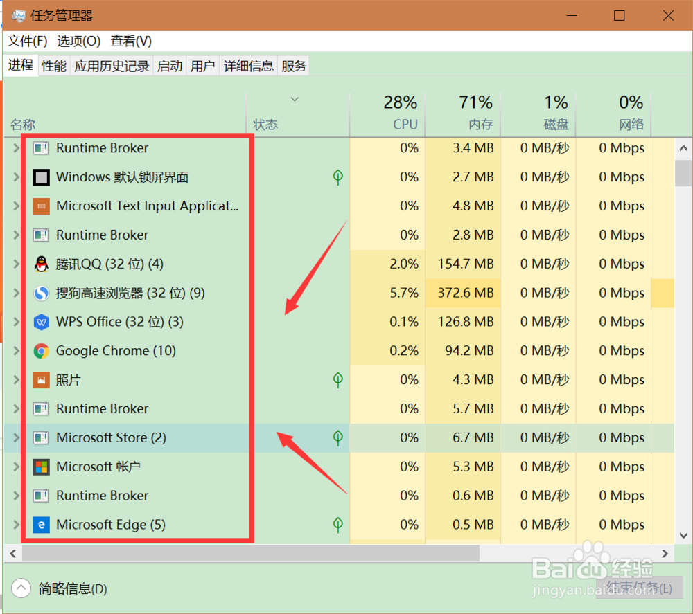Open the 选项(O) menu
693x614 pixels.
click(x=79, y=41)
